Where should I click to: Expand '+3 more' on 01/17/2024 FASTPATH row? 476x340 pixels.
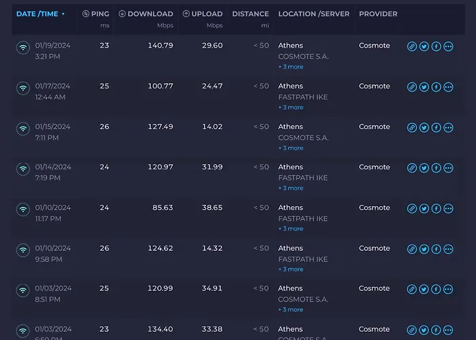pos(290,107)
